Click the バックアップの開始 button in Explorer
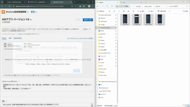 coord(122,6)
